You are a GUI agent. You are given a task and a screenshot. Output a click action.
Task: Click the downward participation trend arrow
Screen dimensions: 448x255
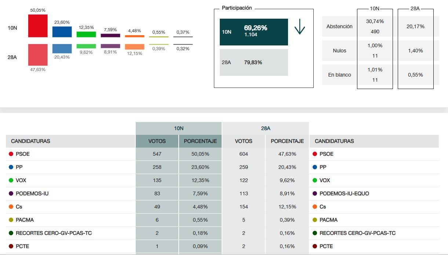(x=300, y=27)
